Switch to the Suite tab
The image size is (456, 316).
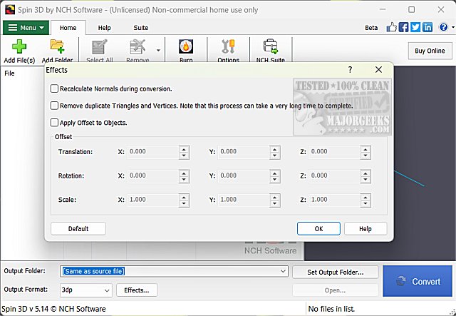[141, 28]
